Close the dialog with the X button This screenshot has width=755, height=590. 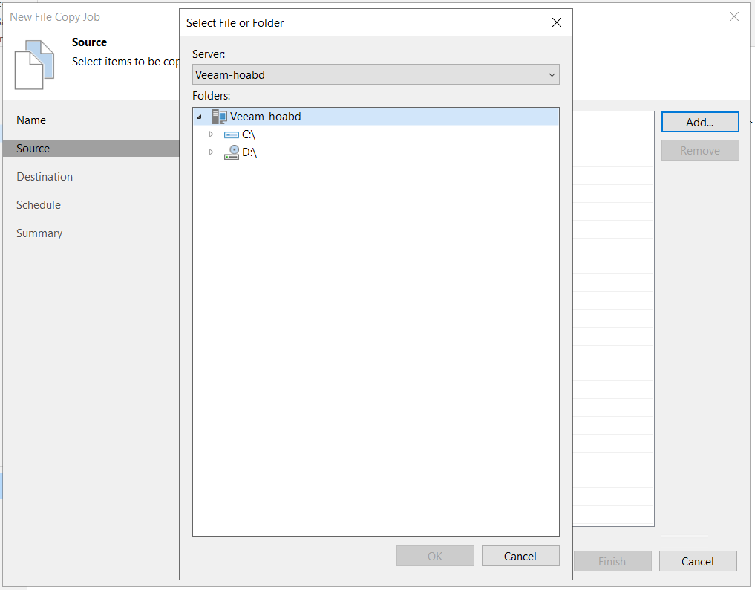coord(557,22)
